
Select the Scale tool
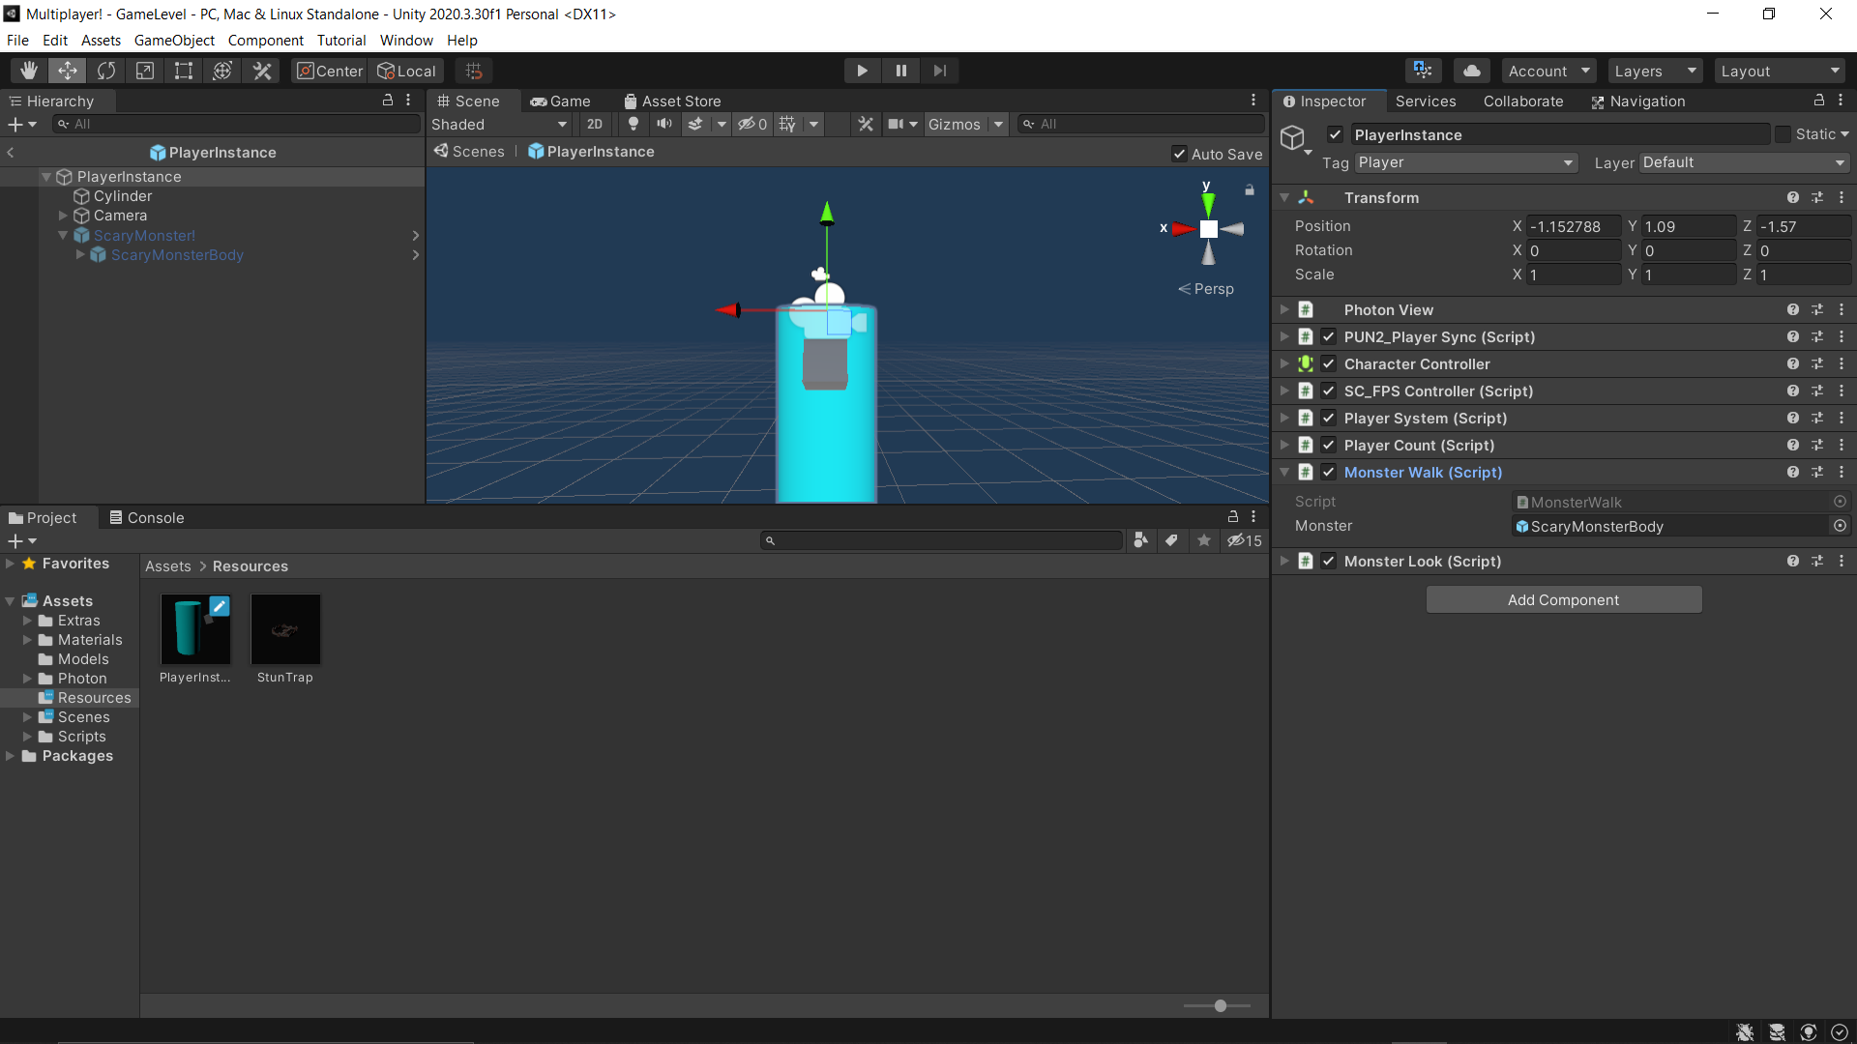145,71
